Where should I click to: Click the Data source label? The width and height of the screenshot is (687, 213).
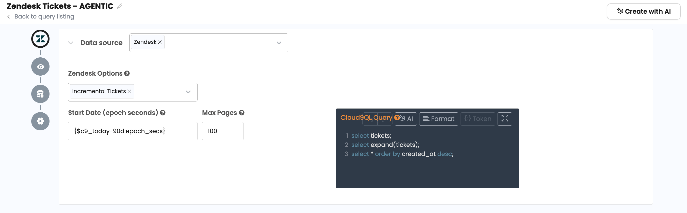[101, 43]
